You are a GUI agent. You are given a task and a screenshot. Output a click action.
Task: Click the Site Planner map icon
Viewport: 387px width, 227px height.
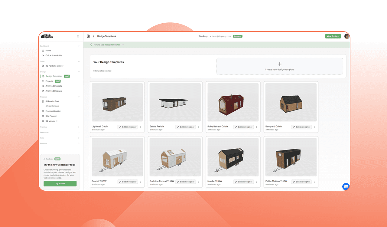tap(43, 116)
